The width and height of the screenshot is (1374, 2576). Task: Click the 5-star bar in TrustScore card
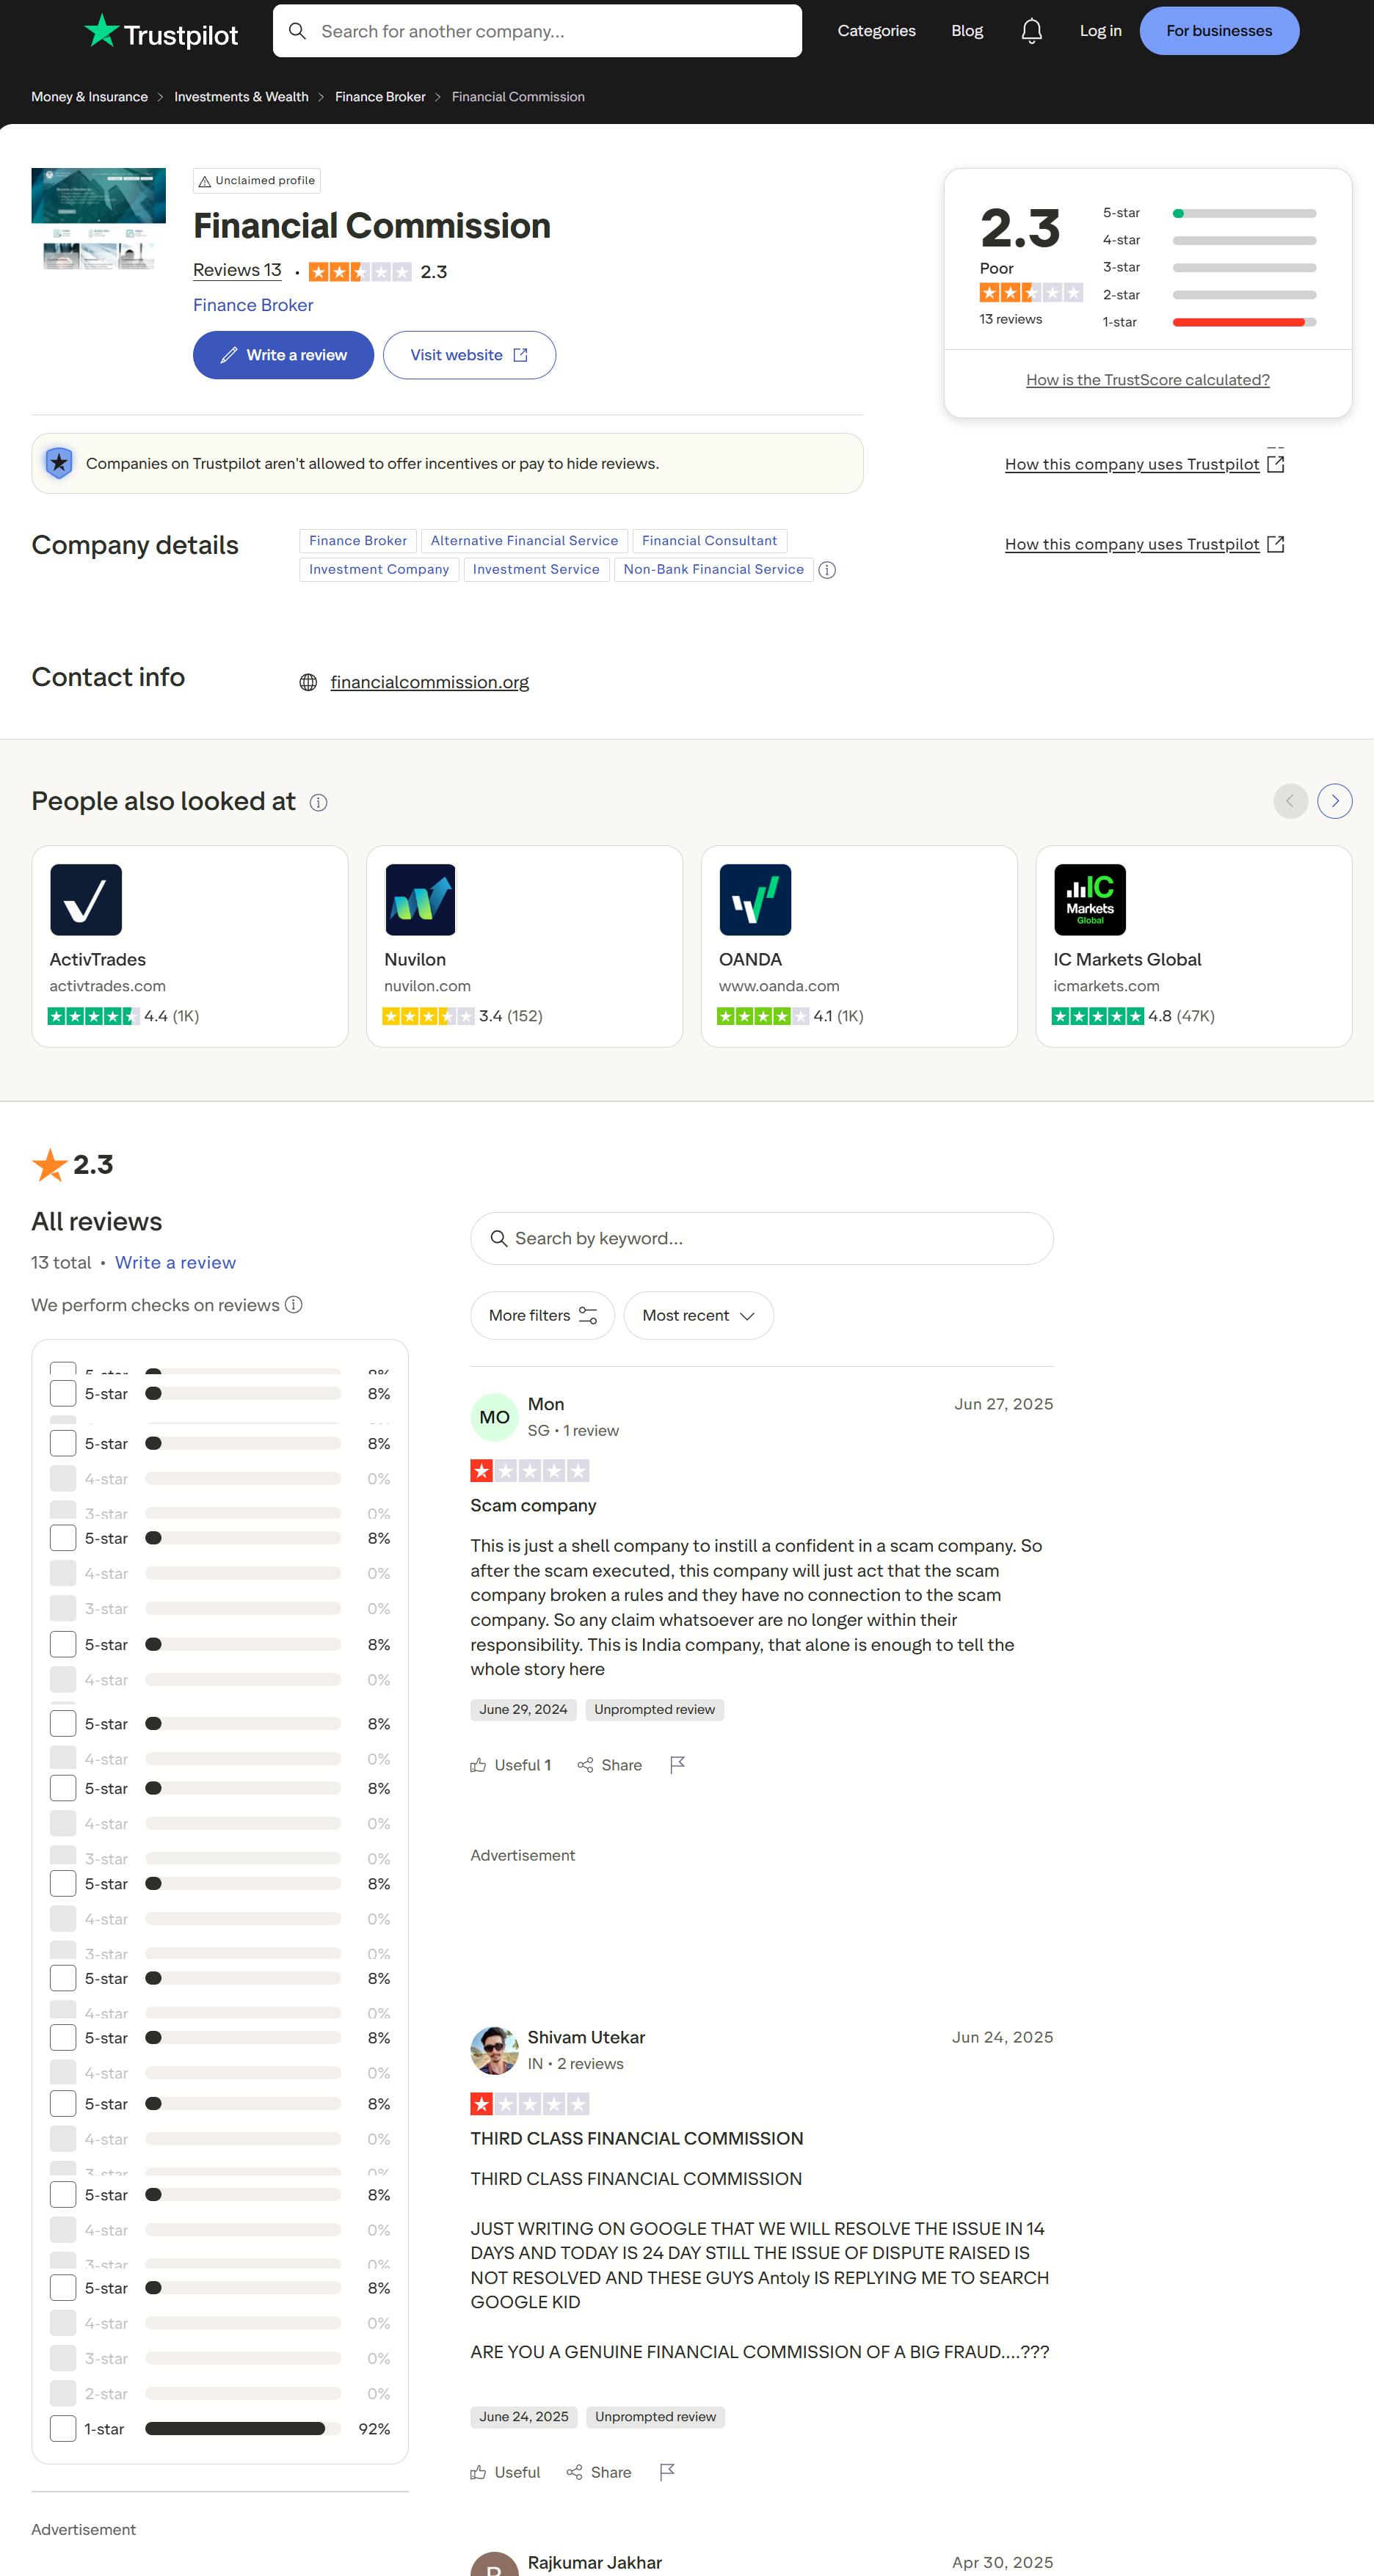tap(1244, 213)
